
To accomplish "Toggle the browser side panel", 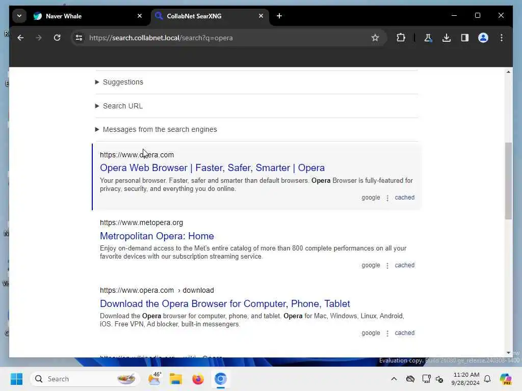I will [x=465, y=38].
